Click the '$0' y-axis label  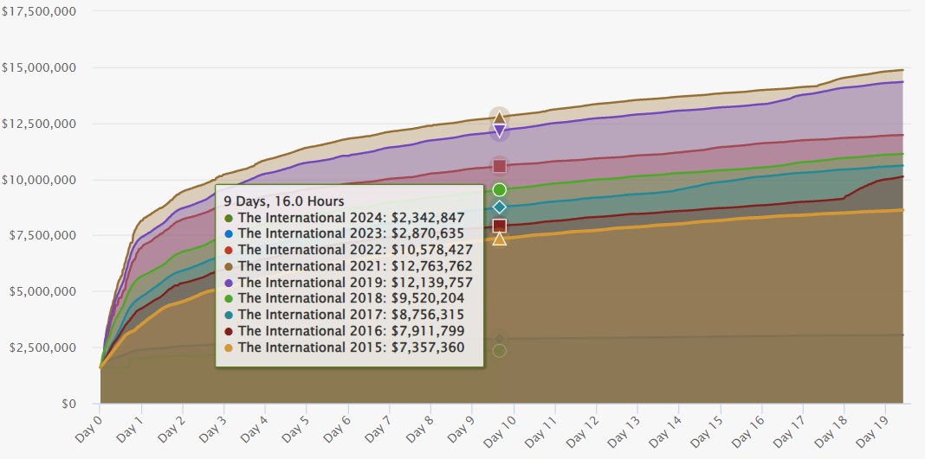68,404
